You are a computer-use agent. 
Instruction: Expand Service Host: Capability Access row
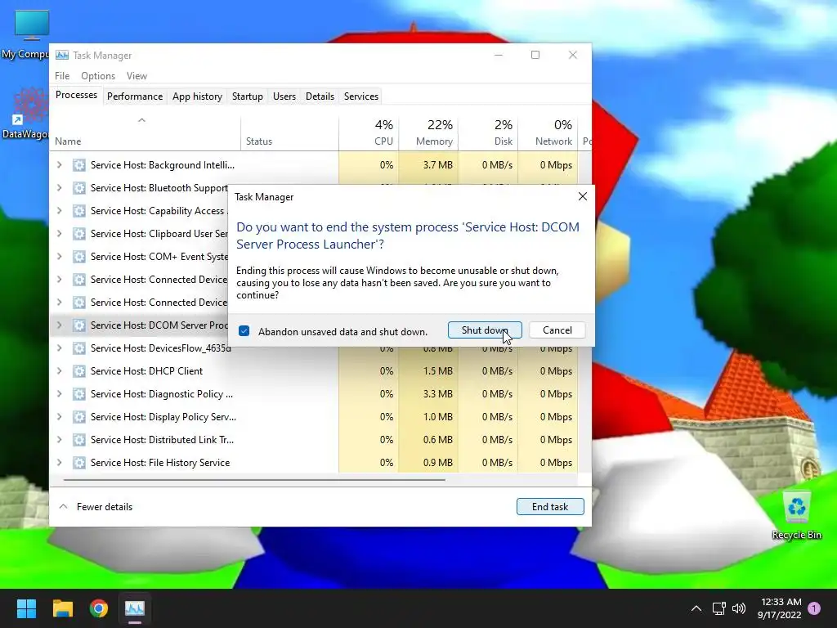coord(59,211)
